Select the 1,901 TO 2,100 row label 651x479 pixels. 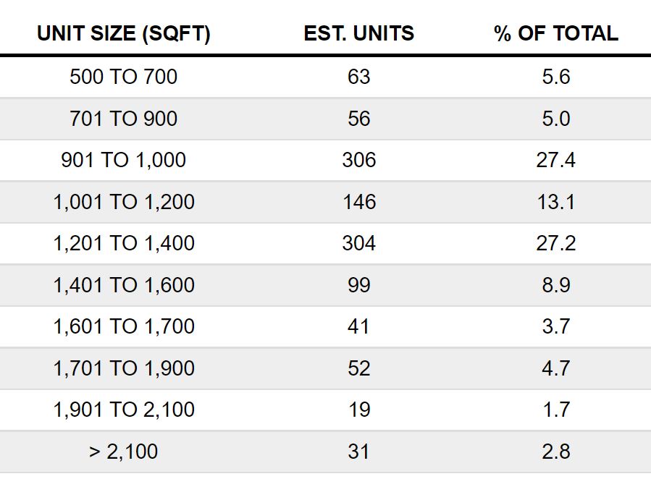(x=124, y=410)
